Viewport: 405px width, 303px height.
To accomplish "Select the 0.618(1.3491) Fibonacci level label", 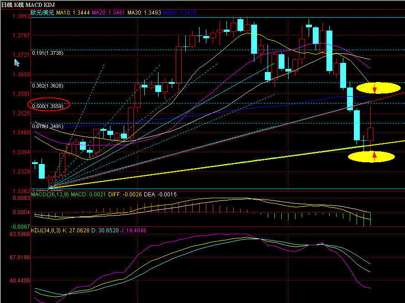I will (47, 126).
